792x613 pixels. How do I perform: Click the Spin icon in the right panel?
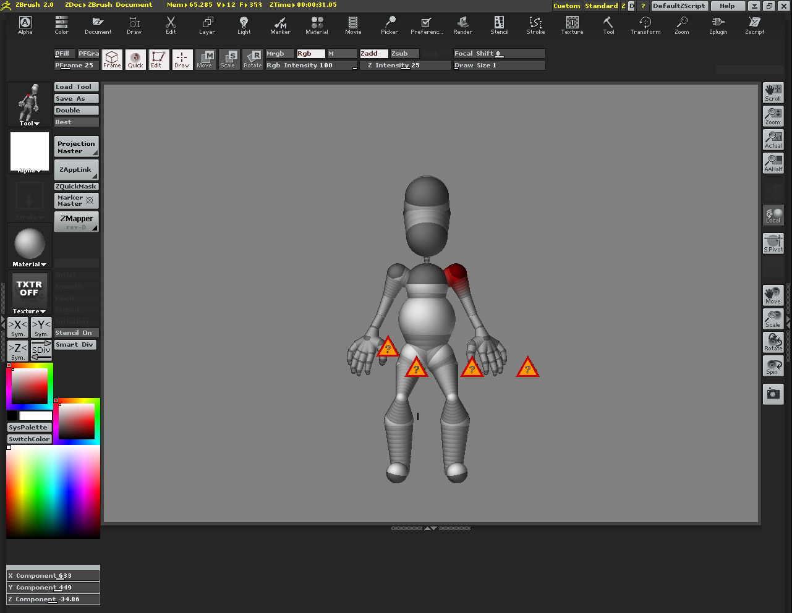(x=773, y=366)
